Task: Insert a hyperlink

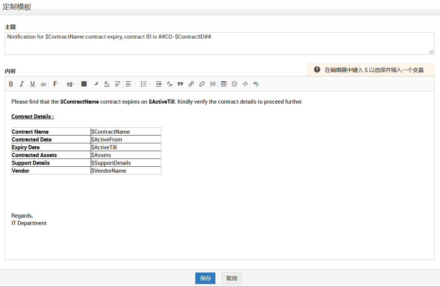Action: click(x=191, y=84)
